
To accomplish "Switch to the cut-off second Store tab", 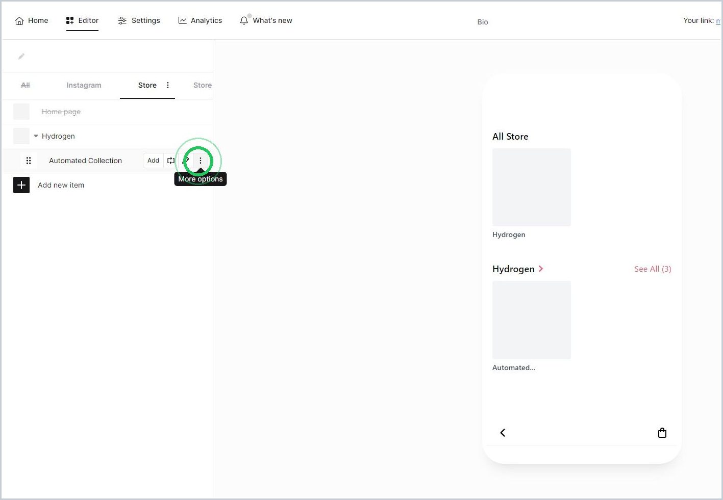I will click(202, 85).
